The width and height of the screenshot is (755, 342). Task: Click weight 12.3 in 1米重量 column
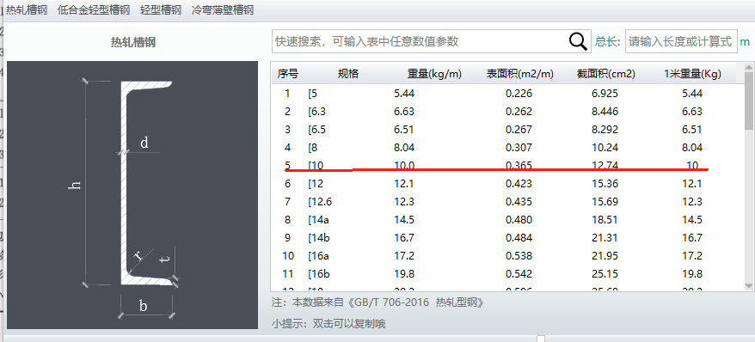[x=692, y=202]
